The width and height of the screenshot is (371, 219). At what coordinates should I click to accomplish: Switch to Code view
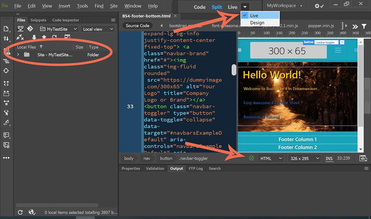coord(200,7)
